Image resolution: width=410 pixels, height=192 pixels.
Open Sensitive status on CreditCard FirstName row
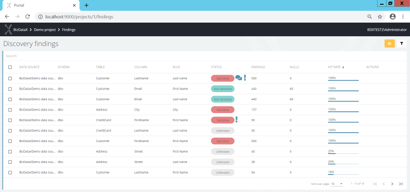[x=223, y=120]
